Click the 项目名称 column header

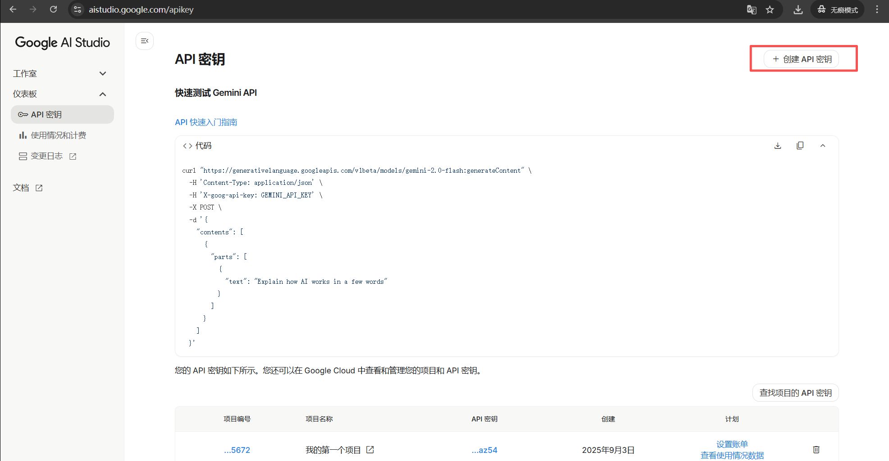coord(319,419)
